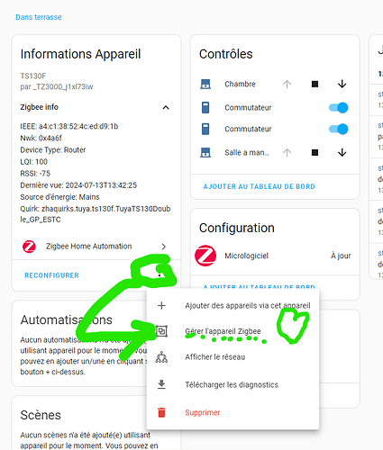Click the Chambre cover entity icon
The height and width of the screenshot is (450, 383).
click(x=205, y=85)
